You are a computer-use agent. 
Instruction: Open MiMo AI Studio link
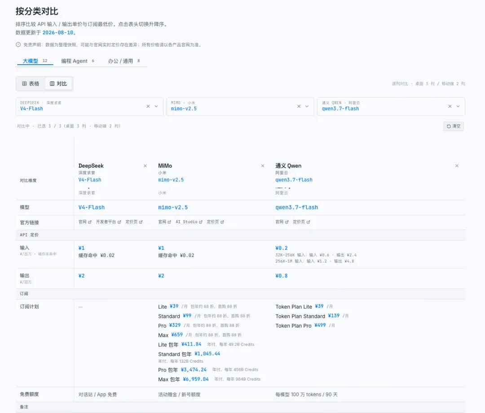189,222
